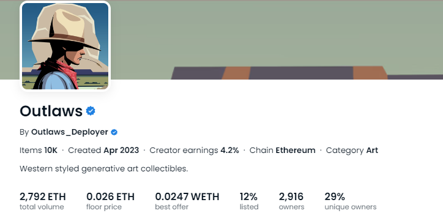The width and height of the screenshot is (443, 224).
Task: Click the 2,916 owners stat
Action: pyautogui.click(x=292, y=201)
